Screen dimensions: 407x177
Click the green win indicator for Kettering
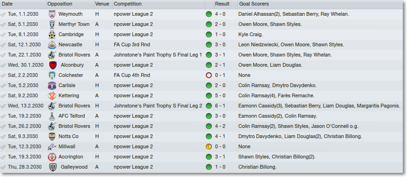[209, 96]
